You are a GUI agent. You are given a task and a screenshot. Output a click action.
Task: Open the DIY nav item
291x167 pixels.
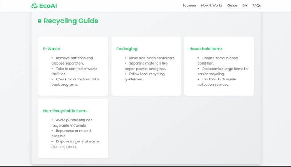point(245,5)
